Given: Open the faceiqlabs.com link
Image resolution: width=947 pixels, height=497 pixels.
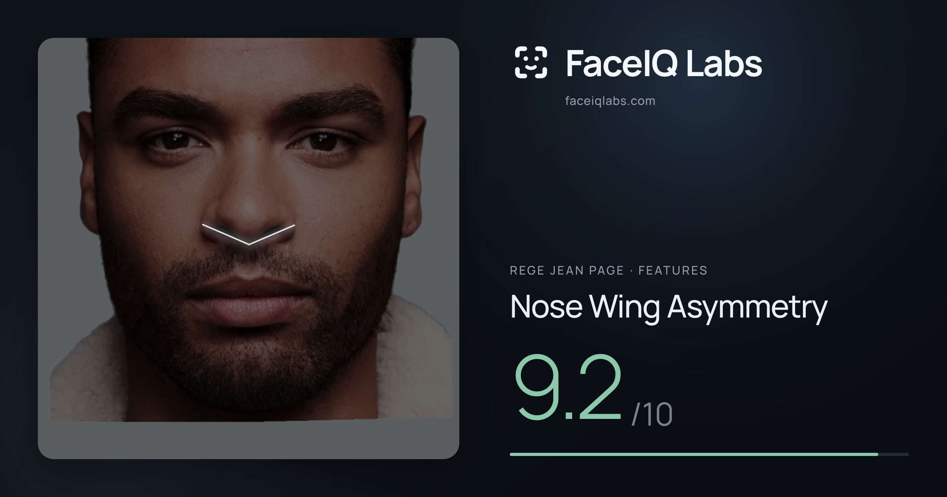Looking at the screenshot, I should click(610, 101).
